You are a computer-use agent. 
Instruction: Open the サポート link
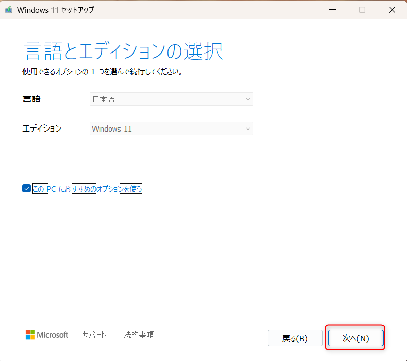(x=94, y=334)
